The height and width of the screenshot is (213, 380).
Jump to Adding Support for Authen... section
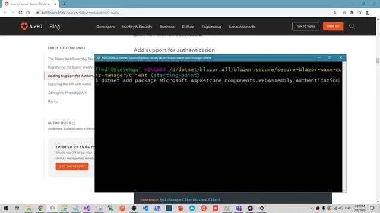[x=71, y=76]
